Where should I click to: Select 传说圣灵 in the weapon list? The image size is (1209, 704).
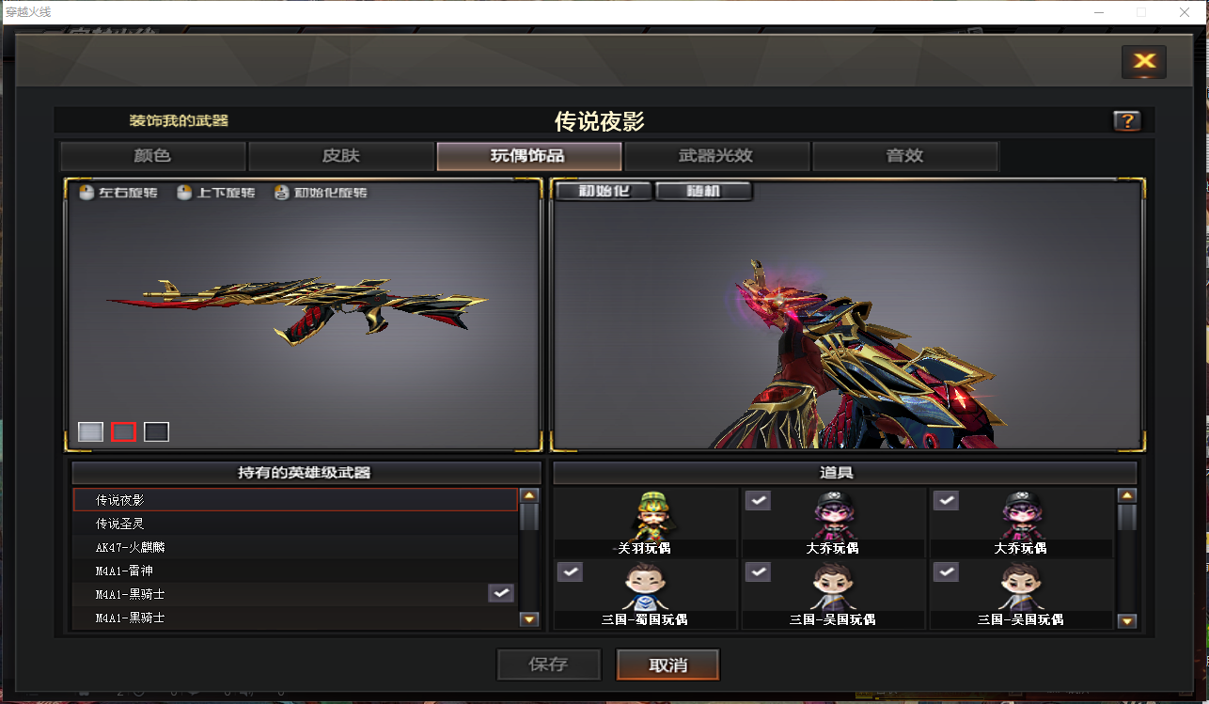(295, 524)
